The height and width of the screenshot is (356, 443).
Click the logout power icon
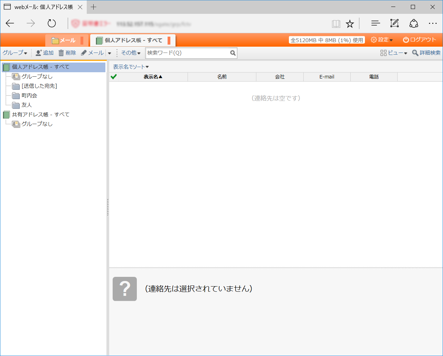pyautogui.click(x=406, y=40)
